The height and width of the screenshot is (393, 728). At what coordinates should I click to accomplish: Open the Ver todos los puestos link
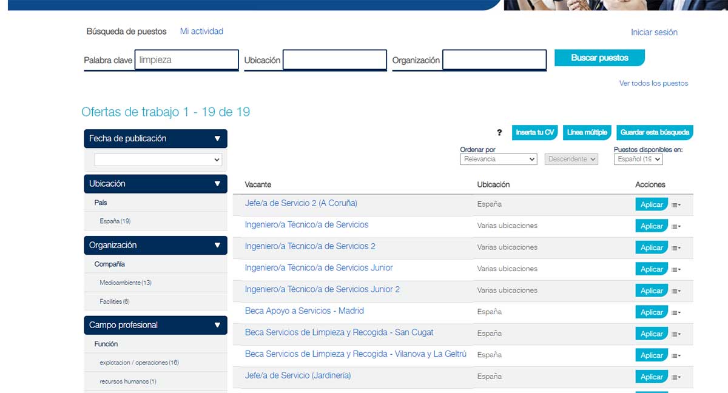[x=656, y=82]
